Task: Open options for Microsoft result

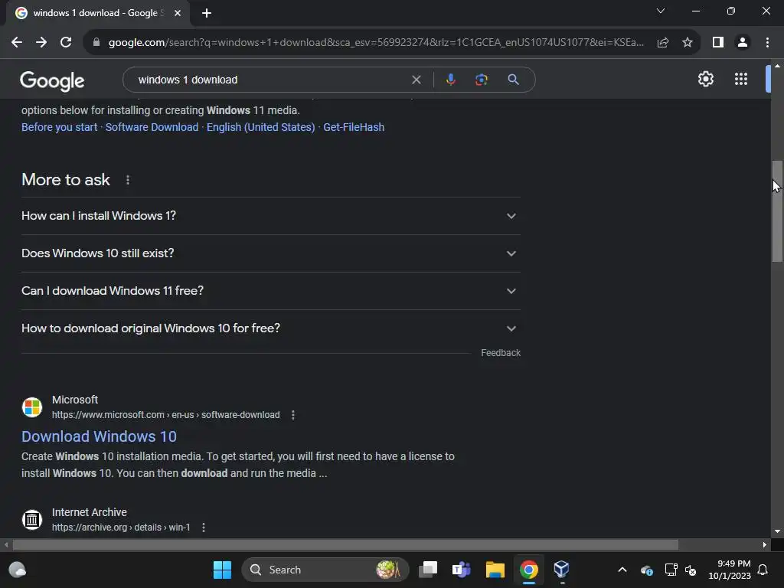Action: (293, 415)
